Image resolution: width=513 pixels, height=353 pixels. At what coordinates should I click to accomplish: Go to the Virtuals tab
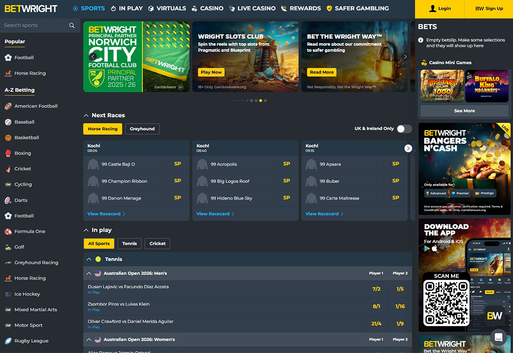[x=167, y=9]
